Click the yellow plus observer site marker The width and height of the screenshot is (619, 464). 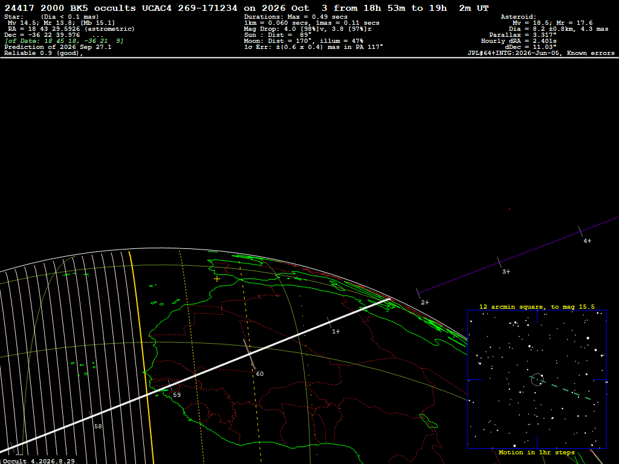[x=217, y=279]
